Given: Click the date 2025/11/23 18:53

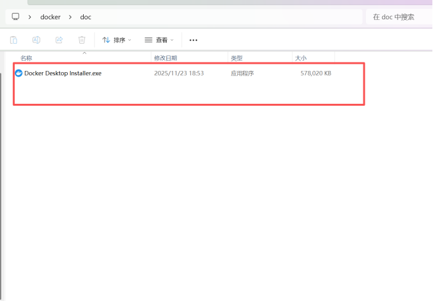Looking at the screenshot, I should (179, 73).
